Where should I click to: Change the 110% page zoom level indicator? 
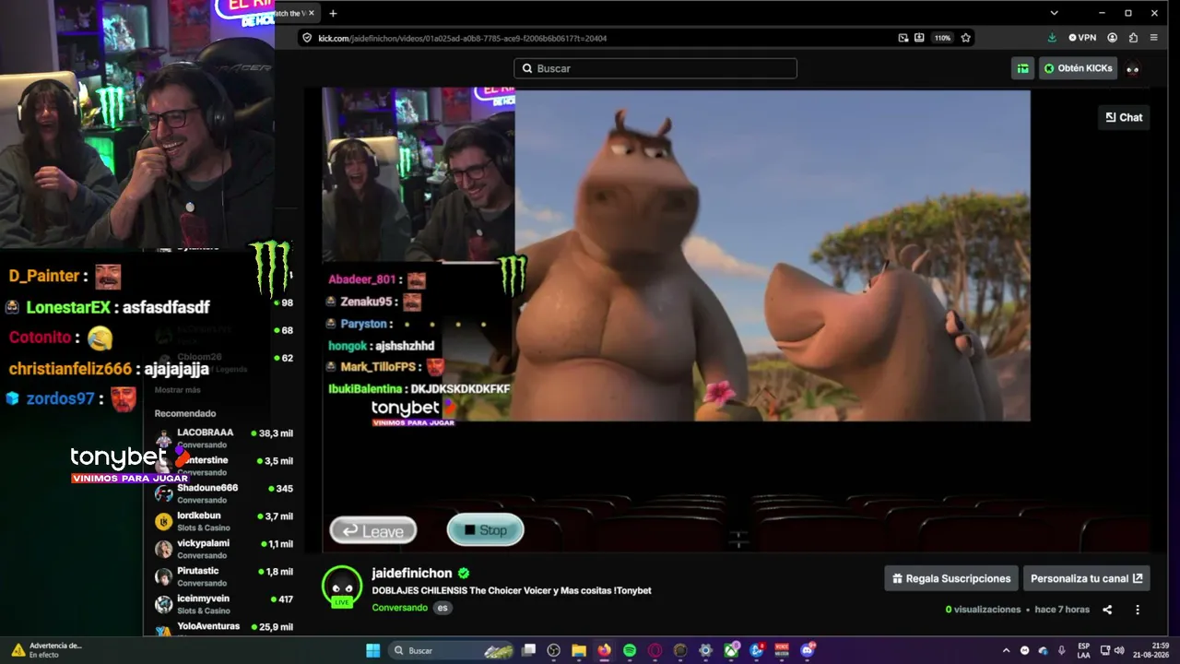[942, 38]
